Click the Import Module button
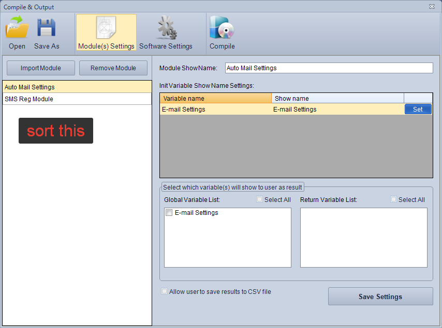Viewport: 442px width, 328px height. click(41, 68)
